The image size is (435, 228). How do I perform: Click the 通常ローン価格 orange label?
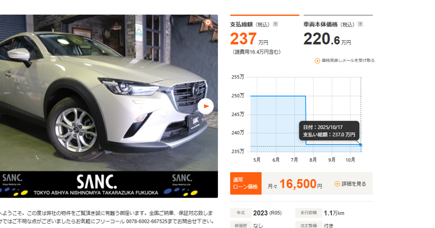coord(246,183)
